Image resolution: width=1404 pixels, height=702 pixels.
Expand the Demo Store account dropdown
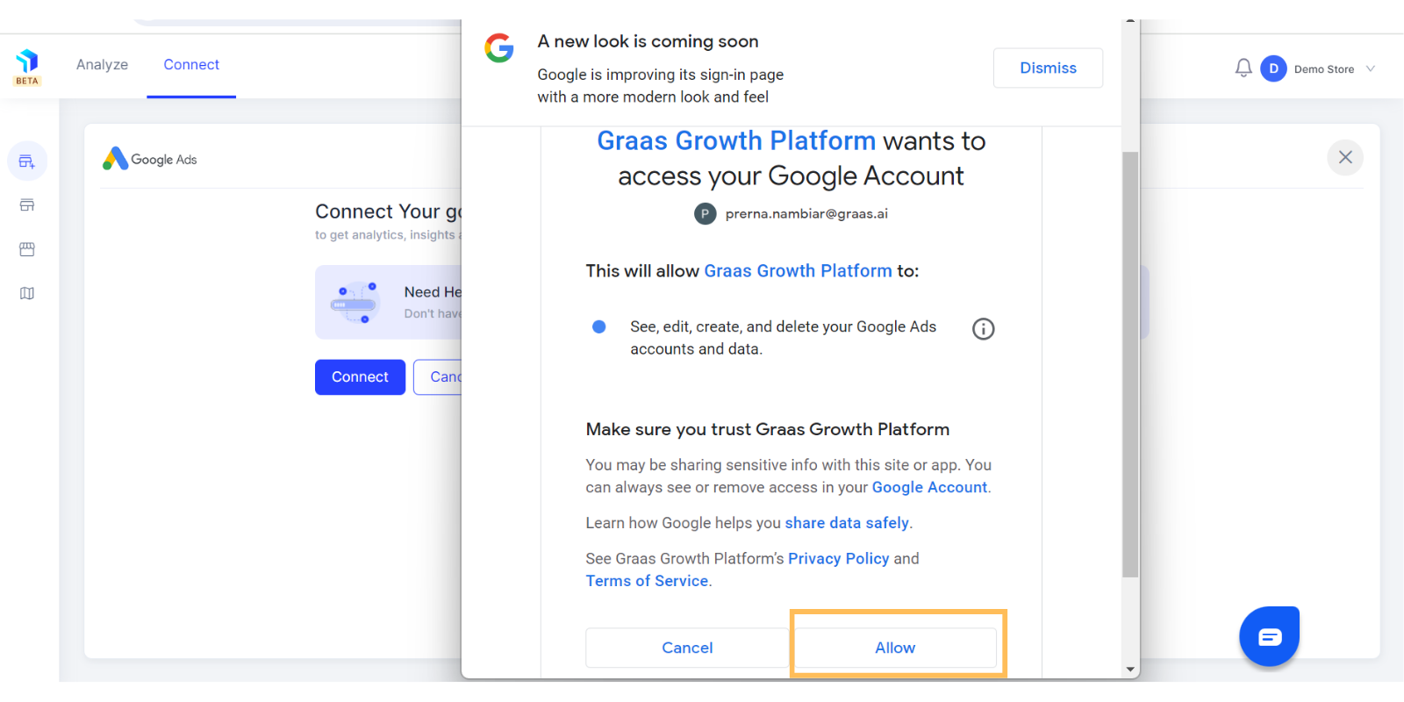click(1370, 68)
